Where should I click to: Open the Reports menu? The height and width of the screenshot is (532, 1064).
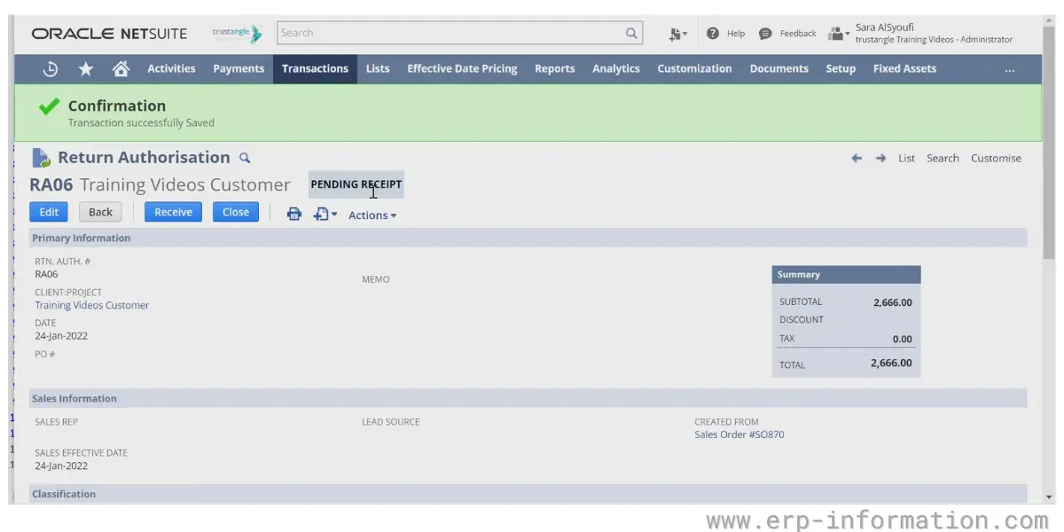pyautogui.click(x=555, y=69)
